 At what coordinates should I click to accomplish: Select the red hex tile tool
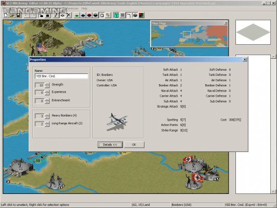tap(89, 16)
